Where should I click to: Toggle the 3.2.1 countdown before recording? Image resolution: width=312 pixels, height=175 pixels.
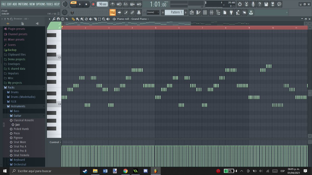pyautogui.click(x=126, y=4)
